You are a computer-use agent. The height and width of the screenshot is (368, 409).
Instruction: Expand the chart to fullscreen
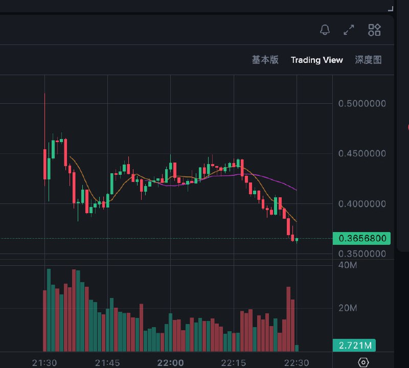[349, 30]
